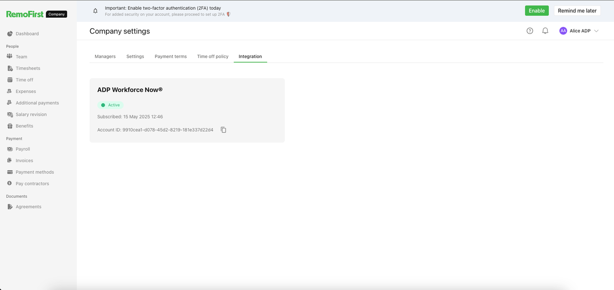Viewport: 614px width, 290px height.
Task: Switch to the Settings tab
Action: (x=135, y=56)
